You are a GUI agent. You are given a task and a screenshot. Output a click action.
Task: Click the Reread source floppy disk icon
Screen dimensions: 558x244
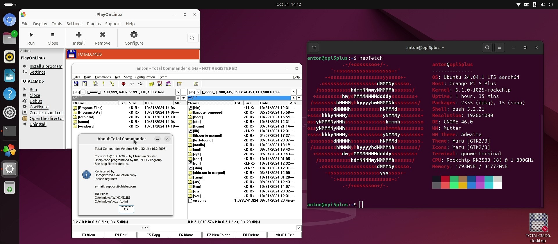coord(76,84)
